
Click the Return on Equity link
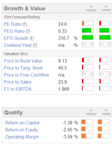pyautogui.click(x=21, y=130)
